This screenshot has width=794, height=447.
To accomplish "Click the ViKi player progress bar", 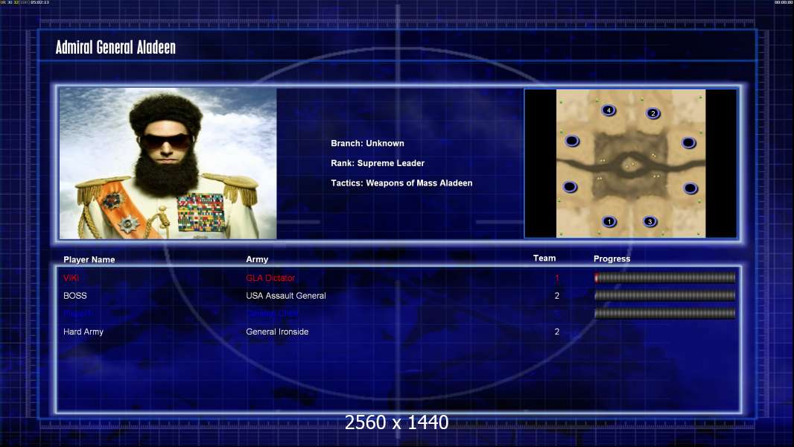I will click(665, 277).
